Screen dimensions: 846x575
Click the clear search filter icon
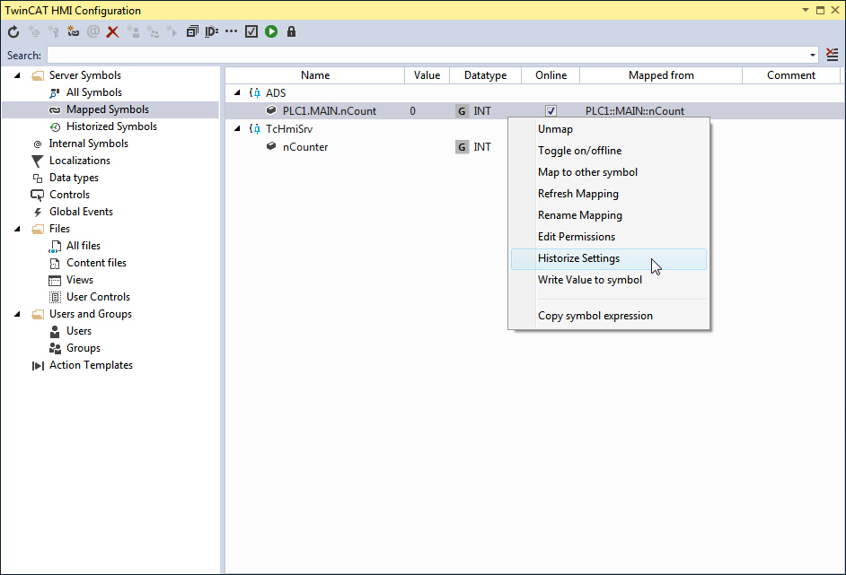point(833,55)
